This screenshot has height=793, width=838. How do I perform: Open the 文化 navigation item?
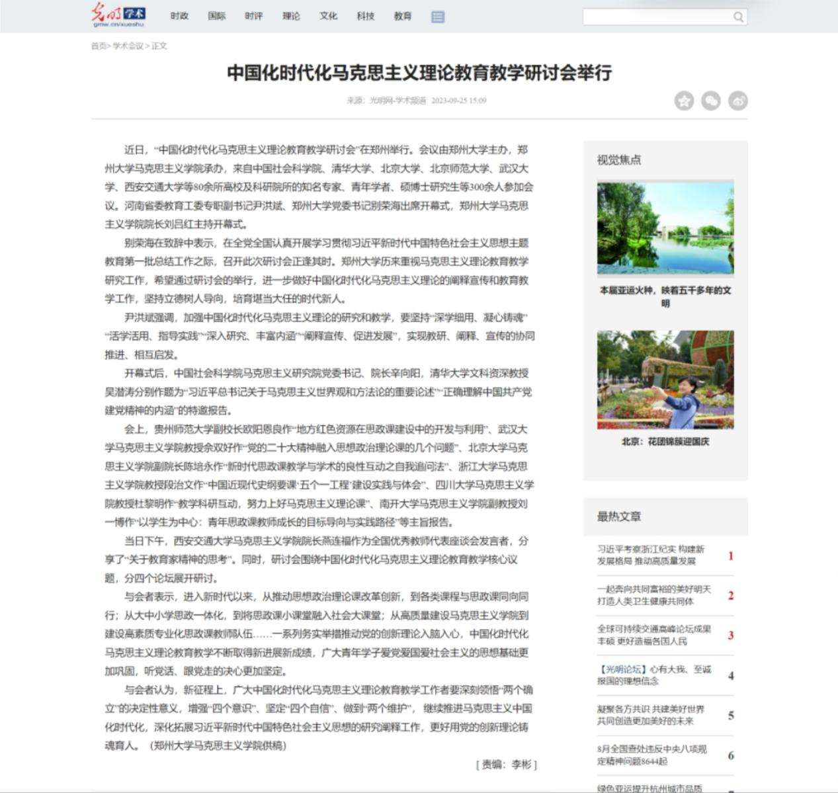click(329, 16)
